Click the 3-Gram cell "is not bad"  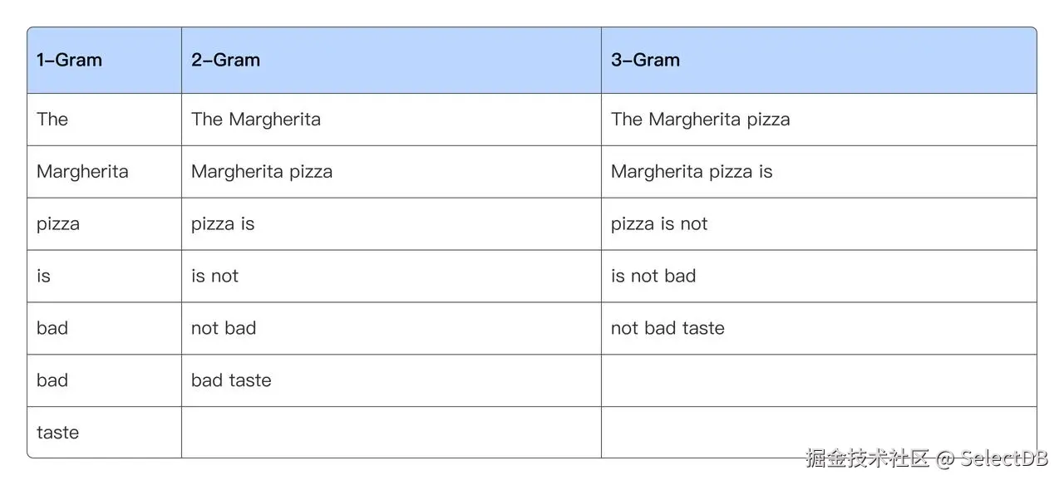point(653,277)
